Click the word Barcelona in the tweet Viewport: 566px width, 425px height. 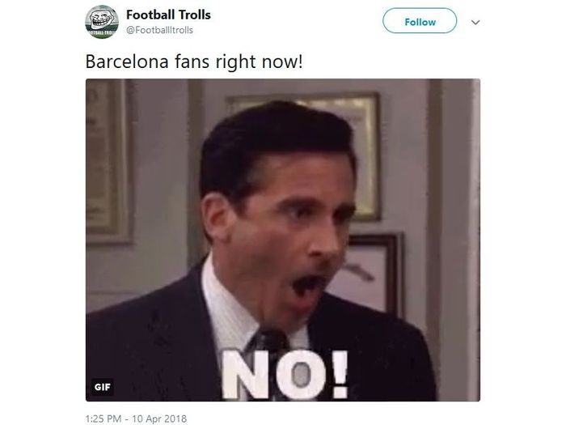[127, 62]
